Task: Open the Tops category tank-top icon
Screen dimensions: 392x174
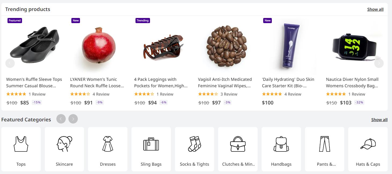Action: coord(21,144)
